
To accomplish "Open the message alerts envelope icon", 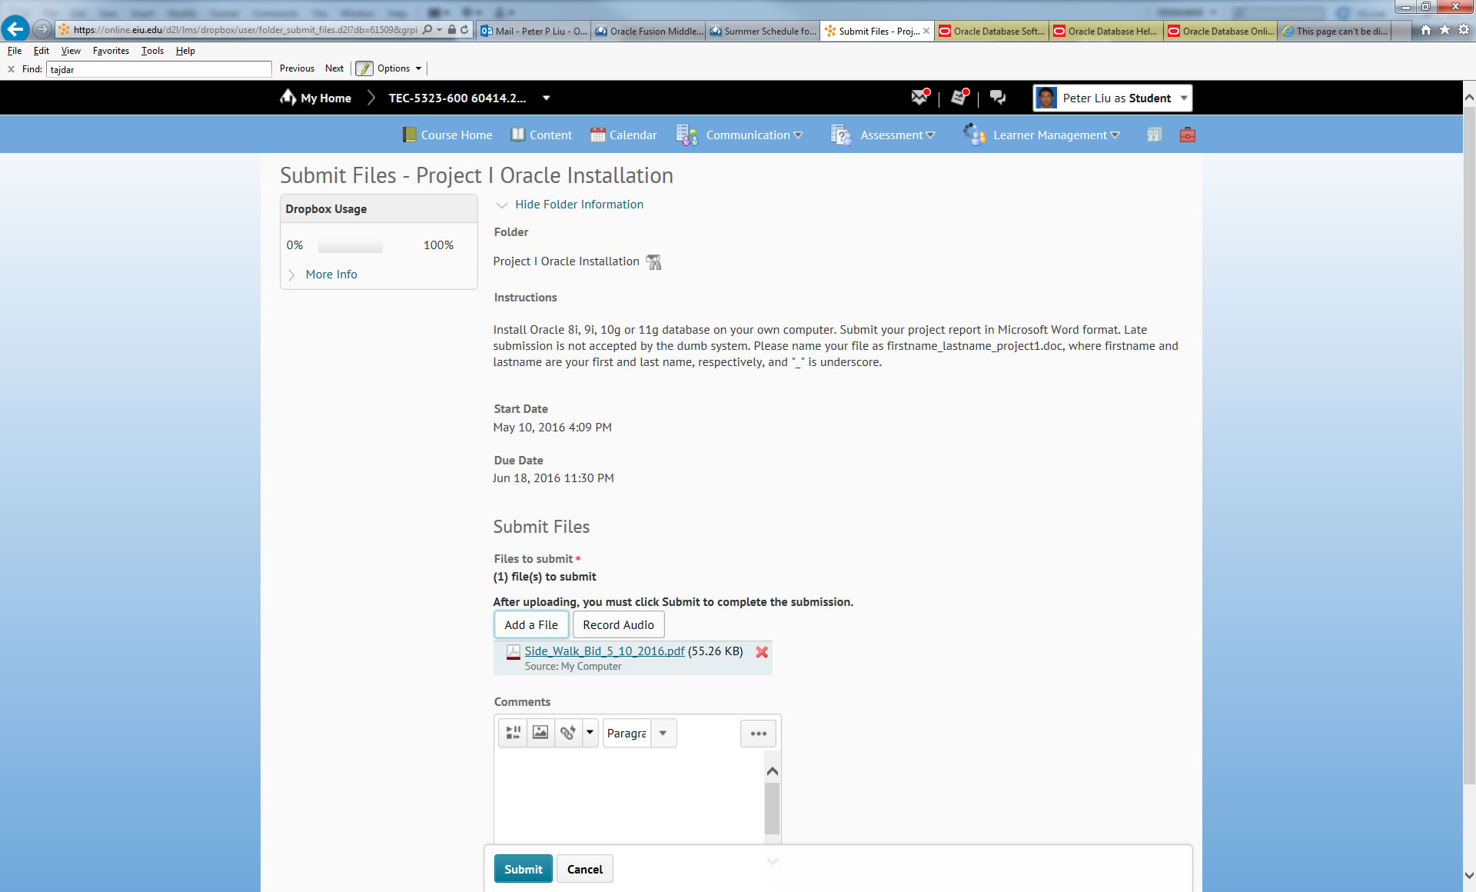I will 920,97.
